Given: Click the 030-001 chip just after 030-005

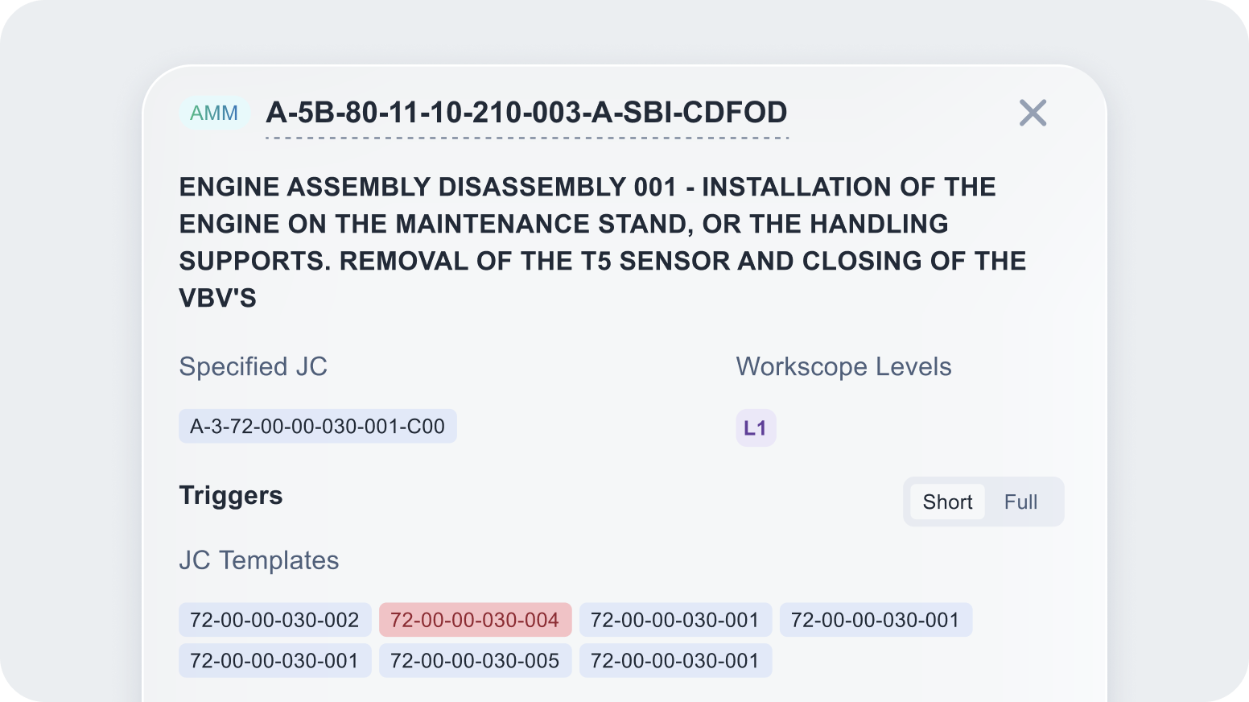Looking at the screenshot, I should (675, 660).
